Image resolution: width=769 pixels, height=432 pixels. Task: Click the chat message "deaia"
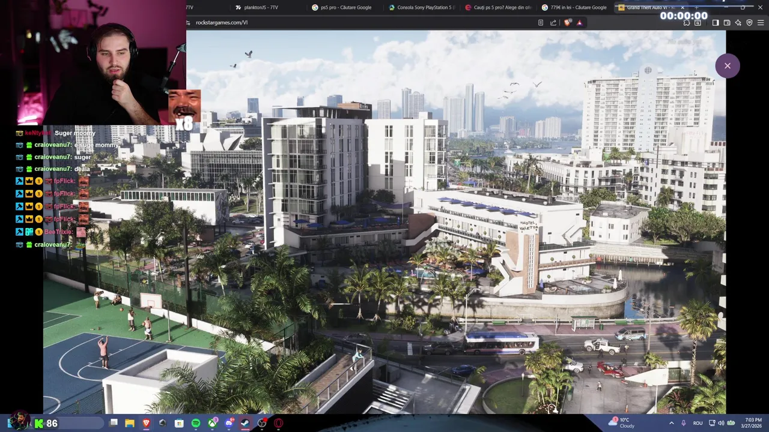(x=82, y=169)
